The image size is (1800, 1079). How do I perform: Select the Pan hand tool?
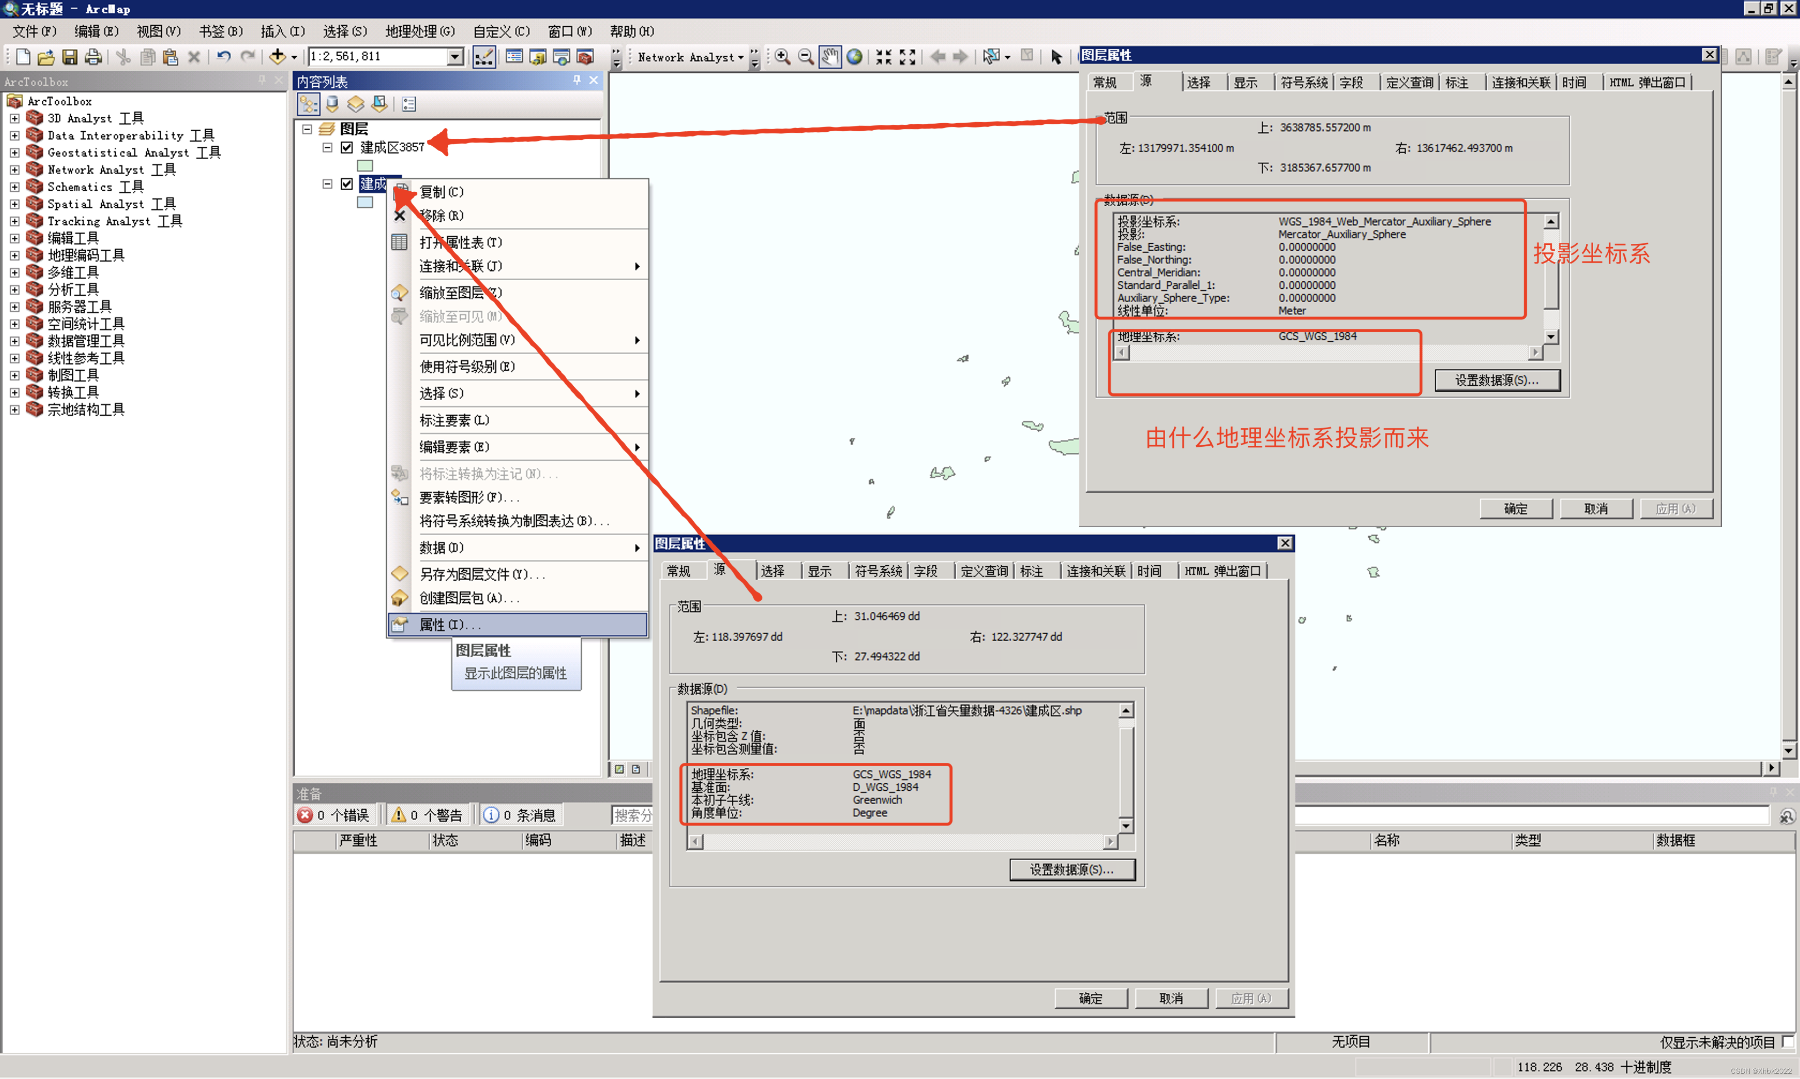click(x=829, y=57)
